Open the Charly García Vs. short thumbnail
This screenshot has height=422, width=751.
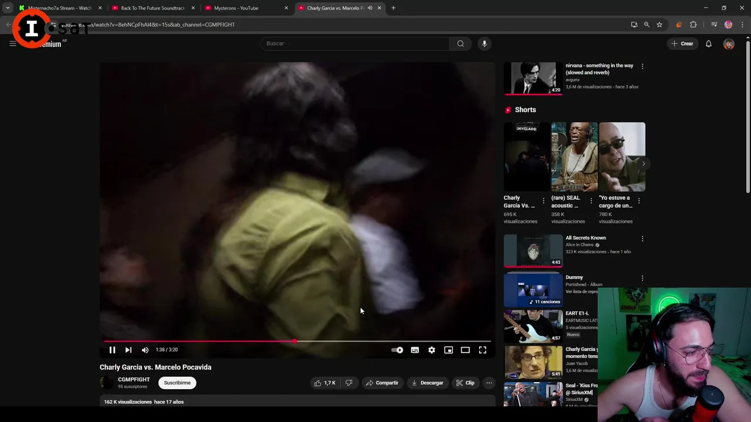pyautogui.click(x=527, y=157)
